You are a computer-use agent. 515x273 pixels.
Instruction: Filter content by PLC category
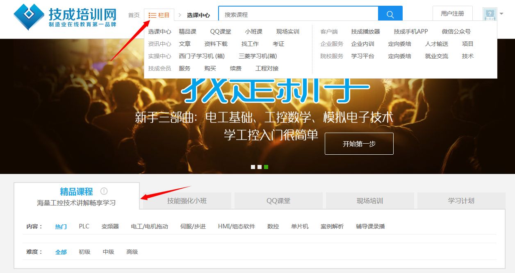click(84, 226)
